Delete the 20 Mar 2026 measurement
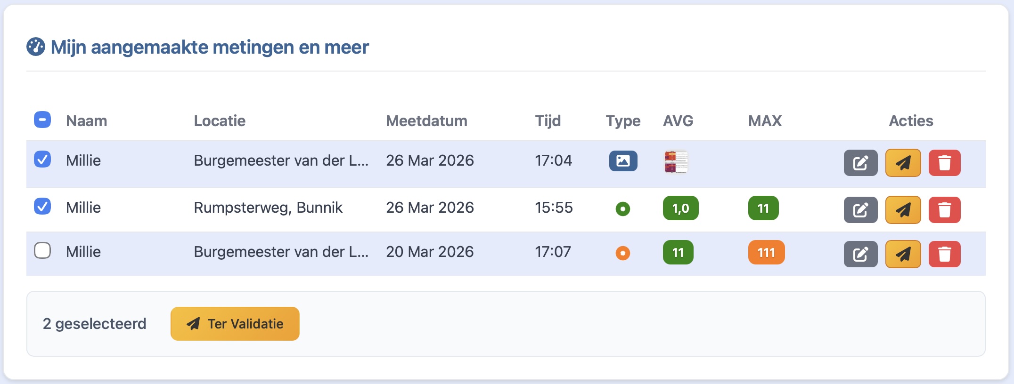The width and height of the screenshot is (1014, 384). click(944, 254)
